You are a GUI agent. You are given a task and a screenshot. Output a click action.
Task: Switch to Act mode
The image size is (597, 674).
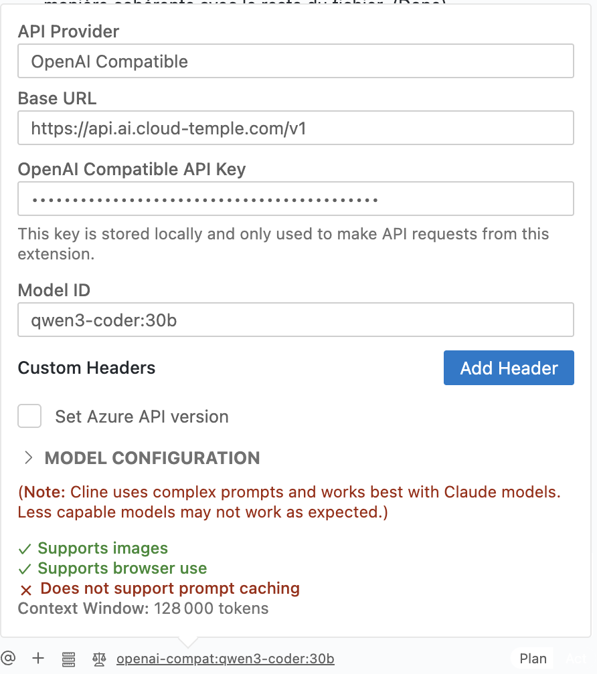coord(577,659)
